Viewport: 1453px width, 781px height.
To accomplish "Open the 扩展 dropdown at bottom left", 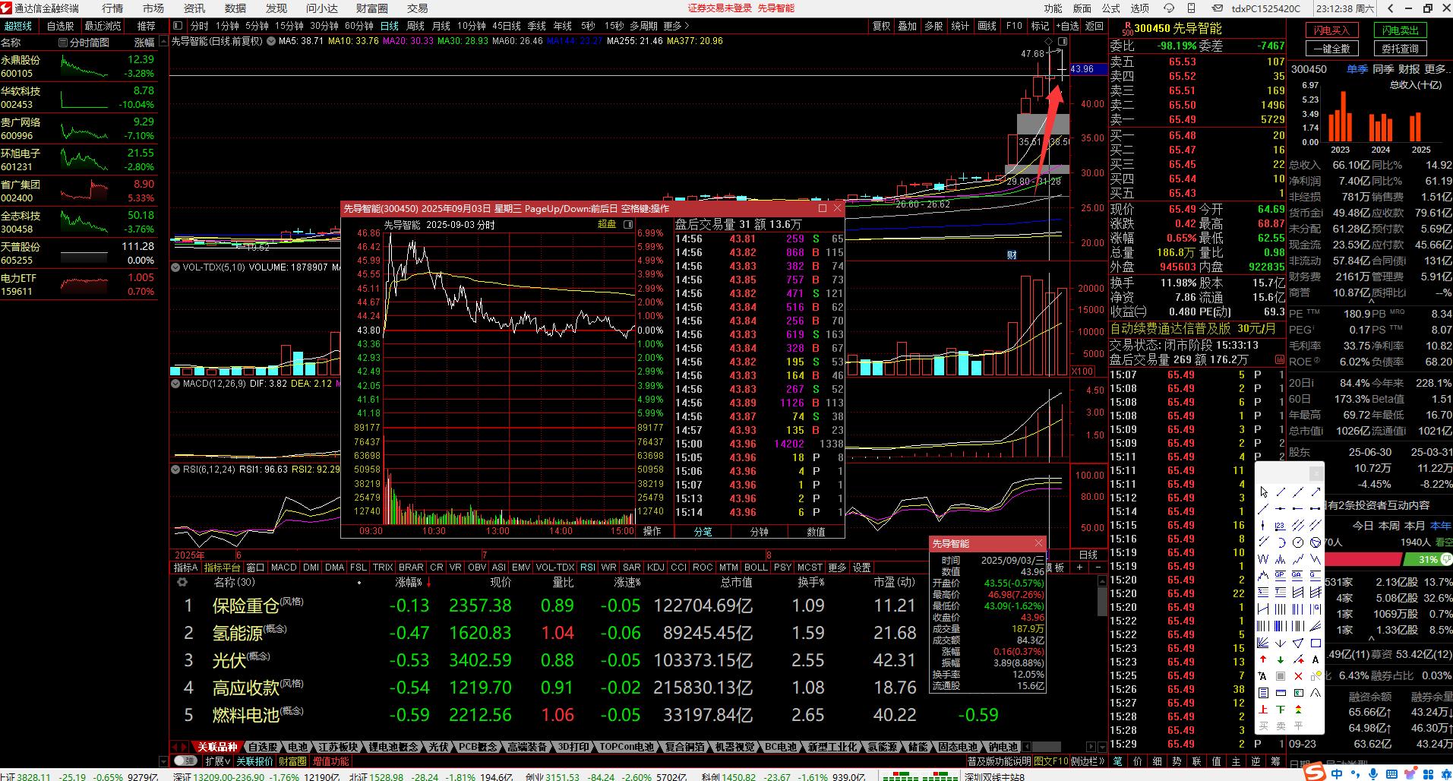I will tap(218, 760).
